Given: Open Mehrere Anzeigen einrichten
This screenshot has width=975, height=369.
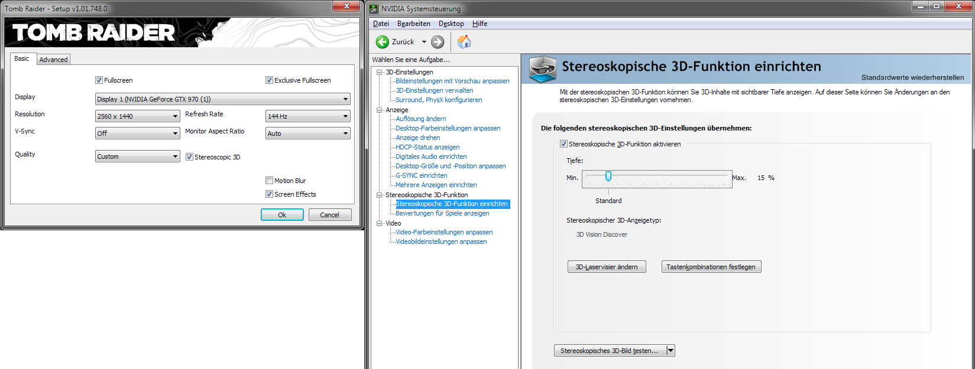Looking at the screenshot, I should [436, 185].
